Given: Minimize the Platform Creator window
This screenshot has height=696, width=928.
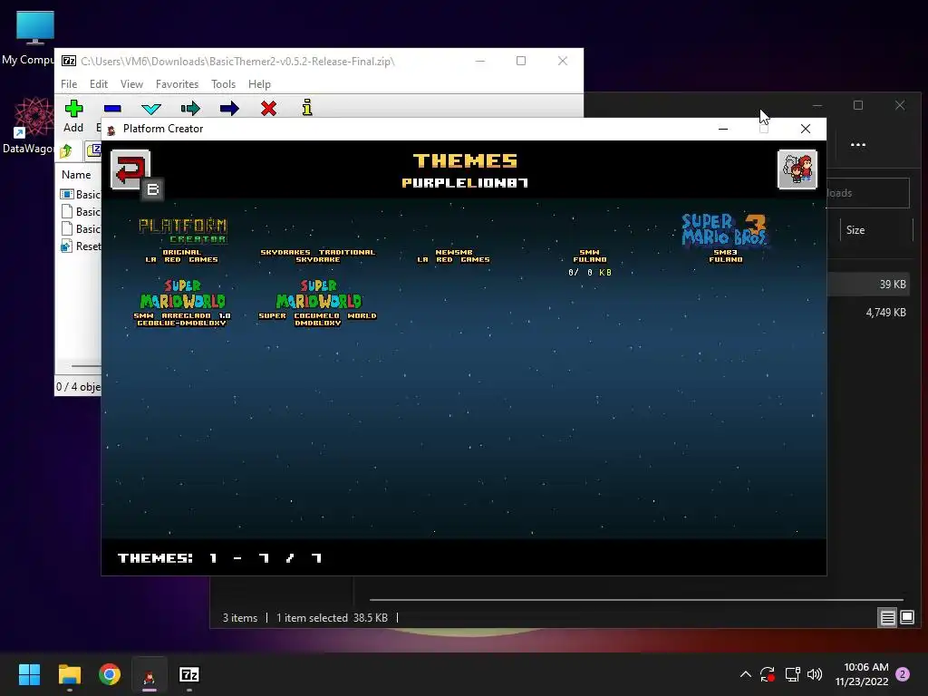Looking at the screenshot, I should point(723,129).
